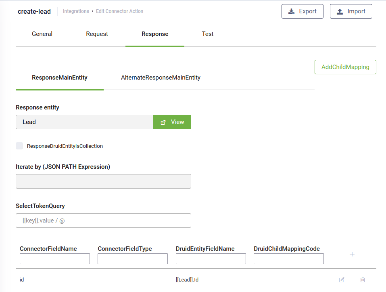
Task: Click the delete trash icon for id row
Action: 363,279
